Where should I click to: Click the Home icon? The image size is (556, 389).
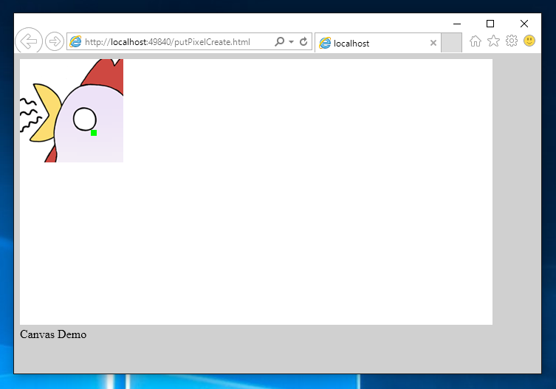tap(476, 41)
